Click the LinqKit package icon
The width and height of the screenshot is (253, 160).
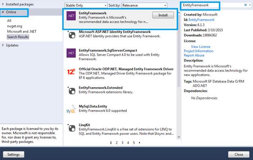click(72, 128)
